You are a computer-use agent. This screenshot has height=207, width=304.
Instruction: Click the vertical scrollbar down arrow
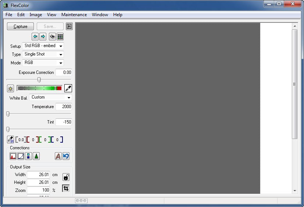[x=295, y=191]
